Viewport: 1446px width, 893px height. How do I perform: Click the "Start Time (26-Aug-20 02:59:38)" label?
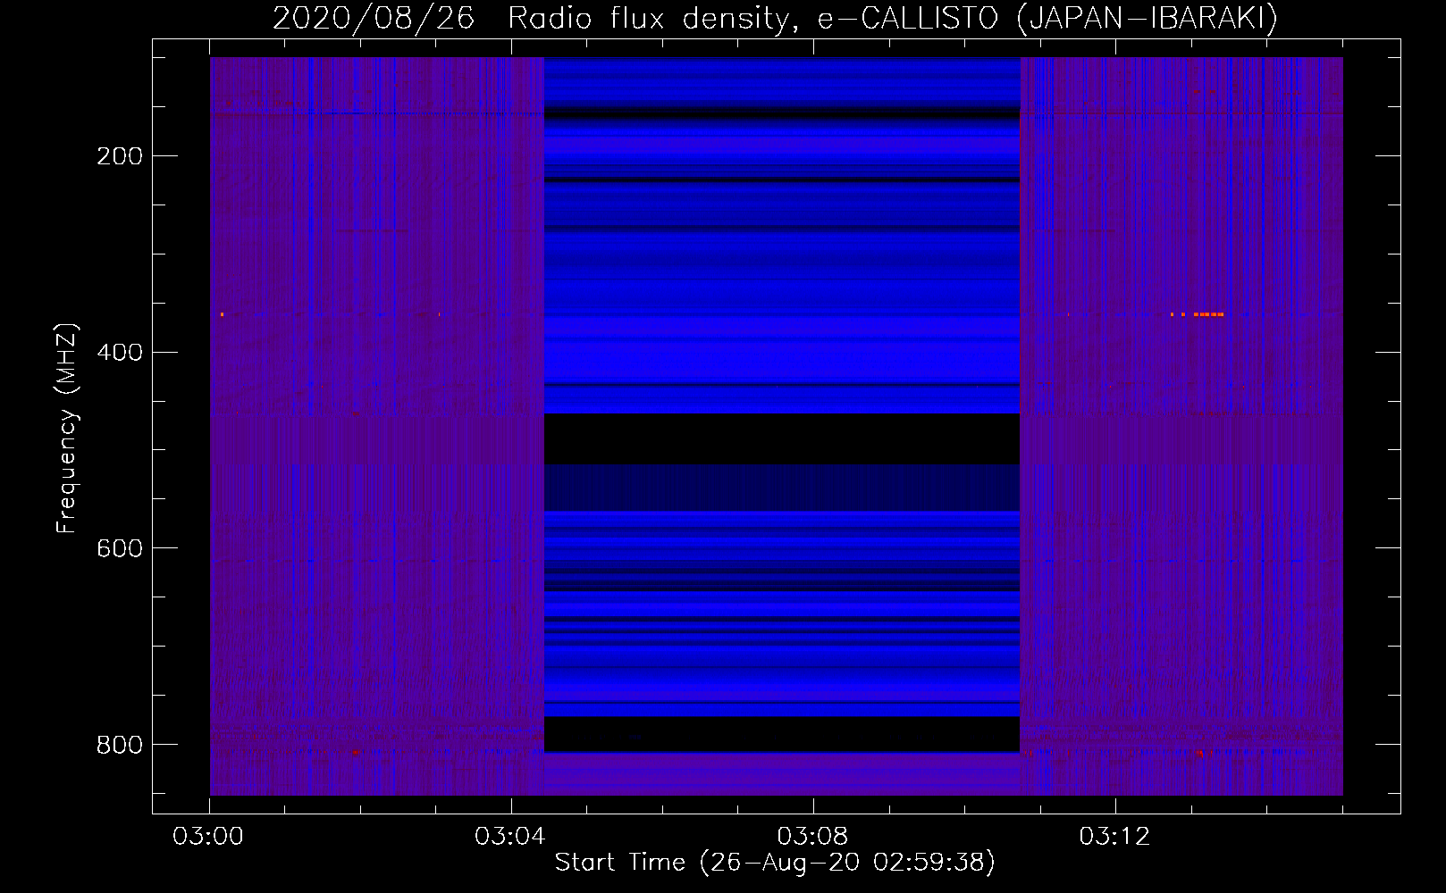(x=775, y=863)
